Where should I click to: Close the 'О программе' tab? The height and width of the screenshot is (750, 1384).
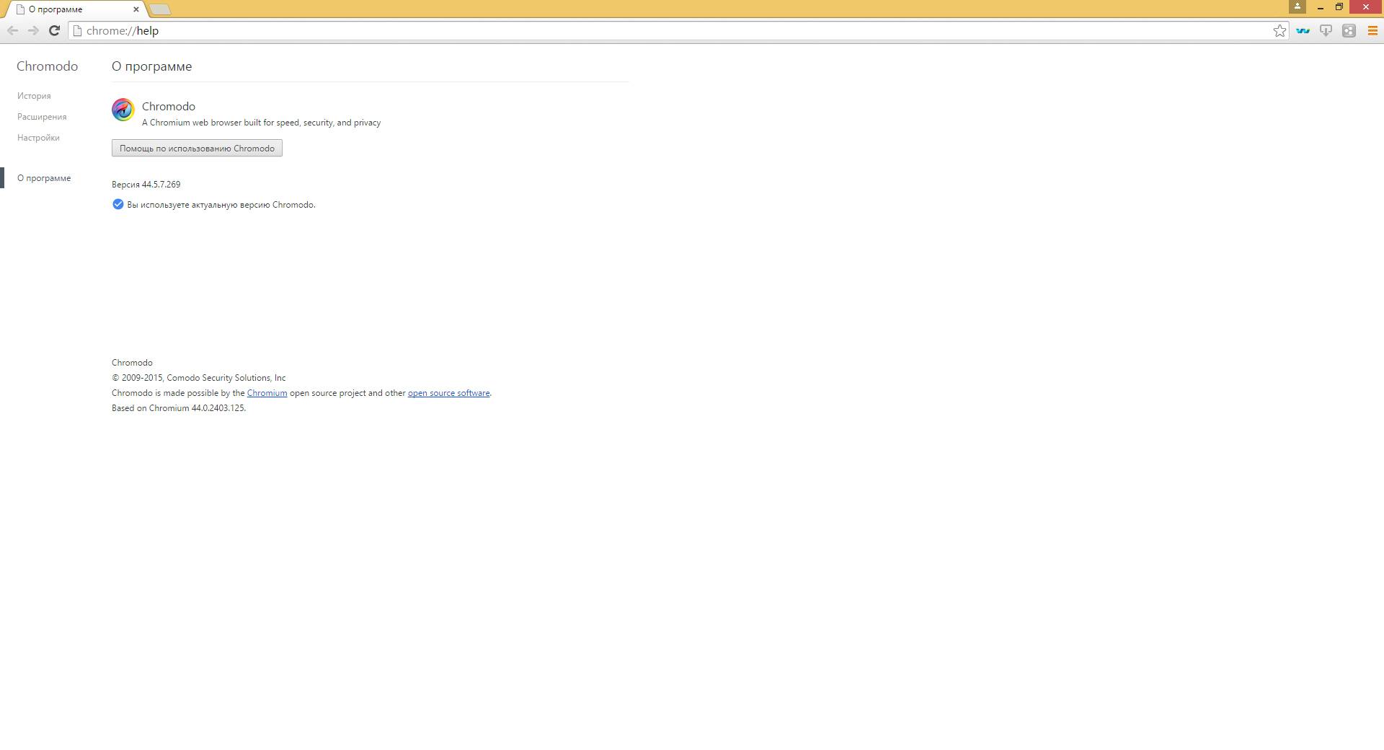coord(136,9)
